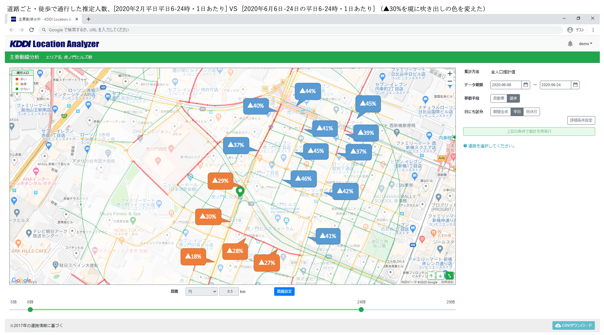This screenshot has width=604, height=335.
Task: Click the 虎の門病院 label on the map
Action: [156, 149]
